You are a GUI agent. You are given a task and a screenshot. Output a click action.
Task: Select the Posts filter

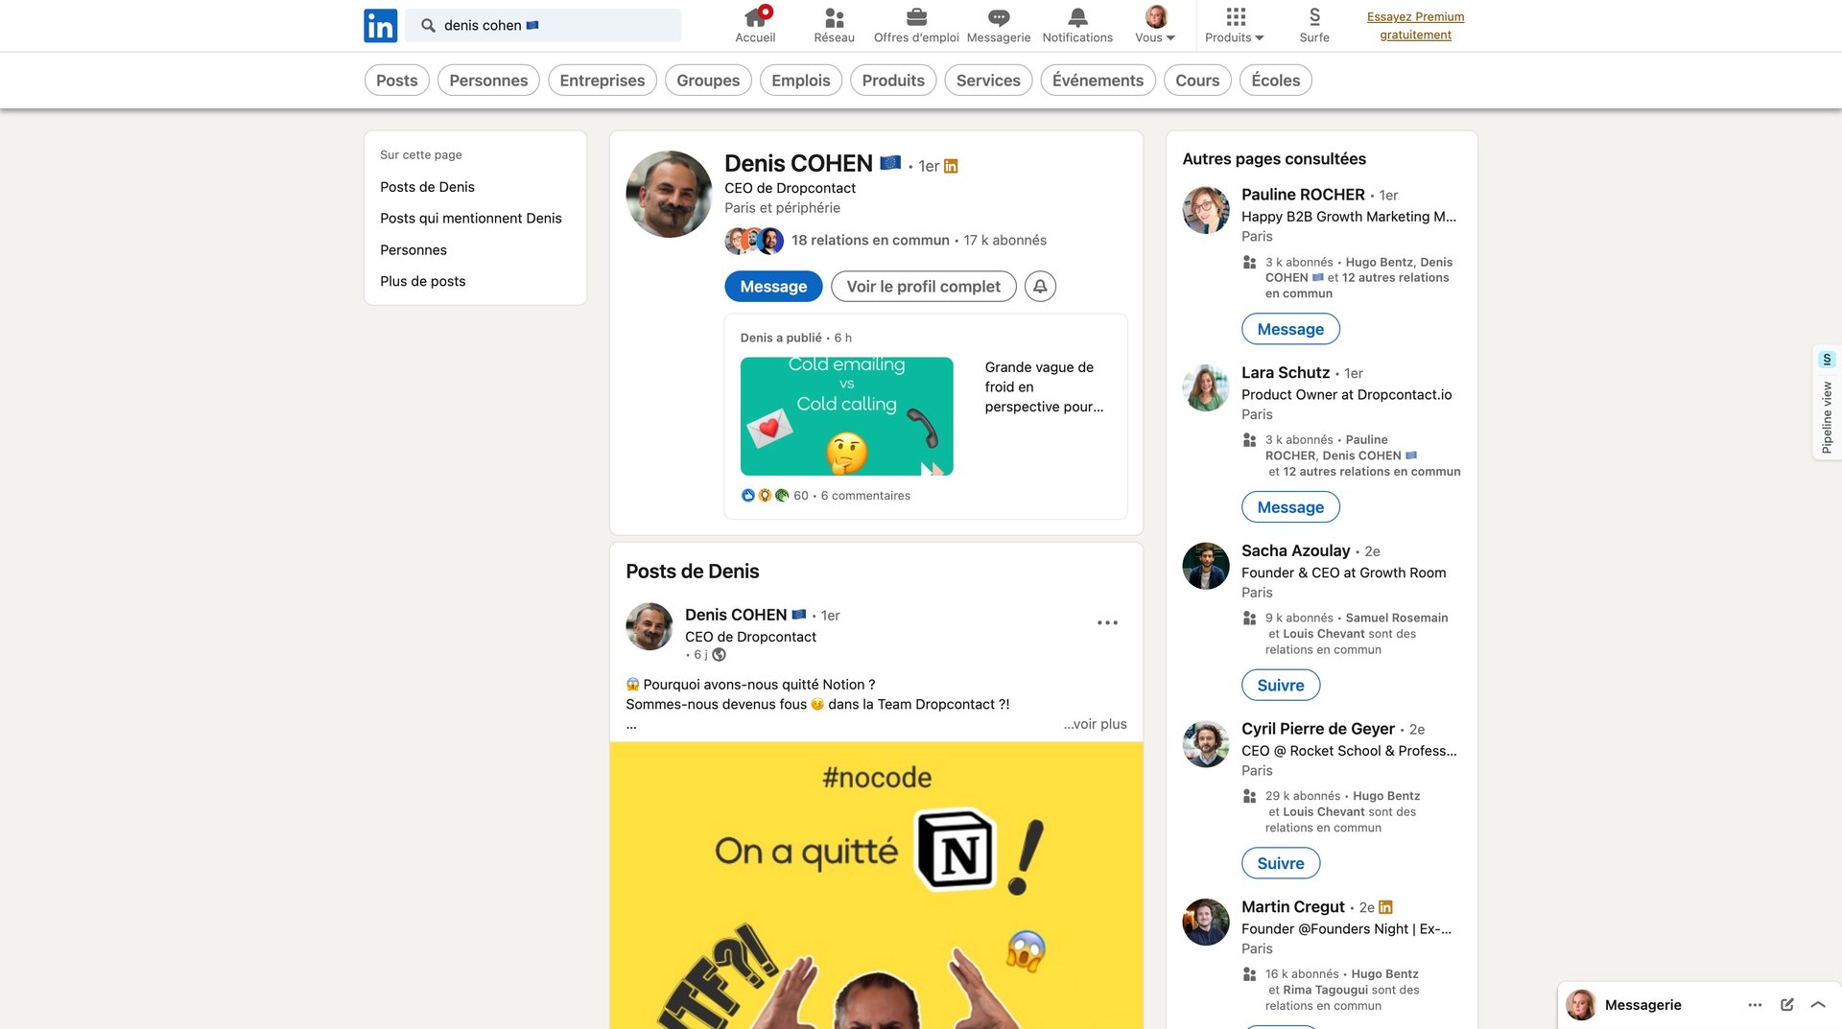[396, 81]
